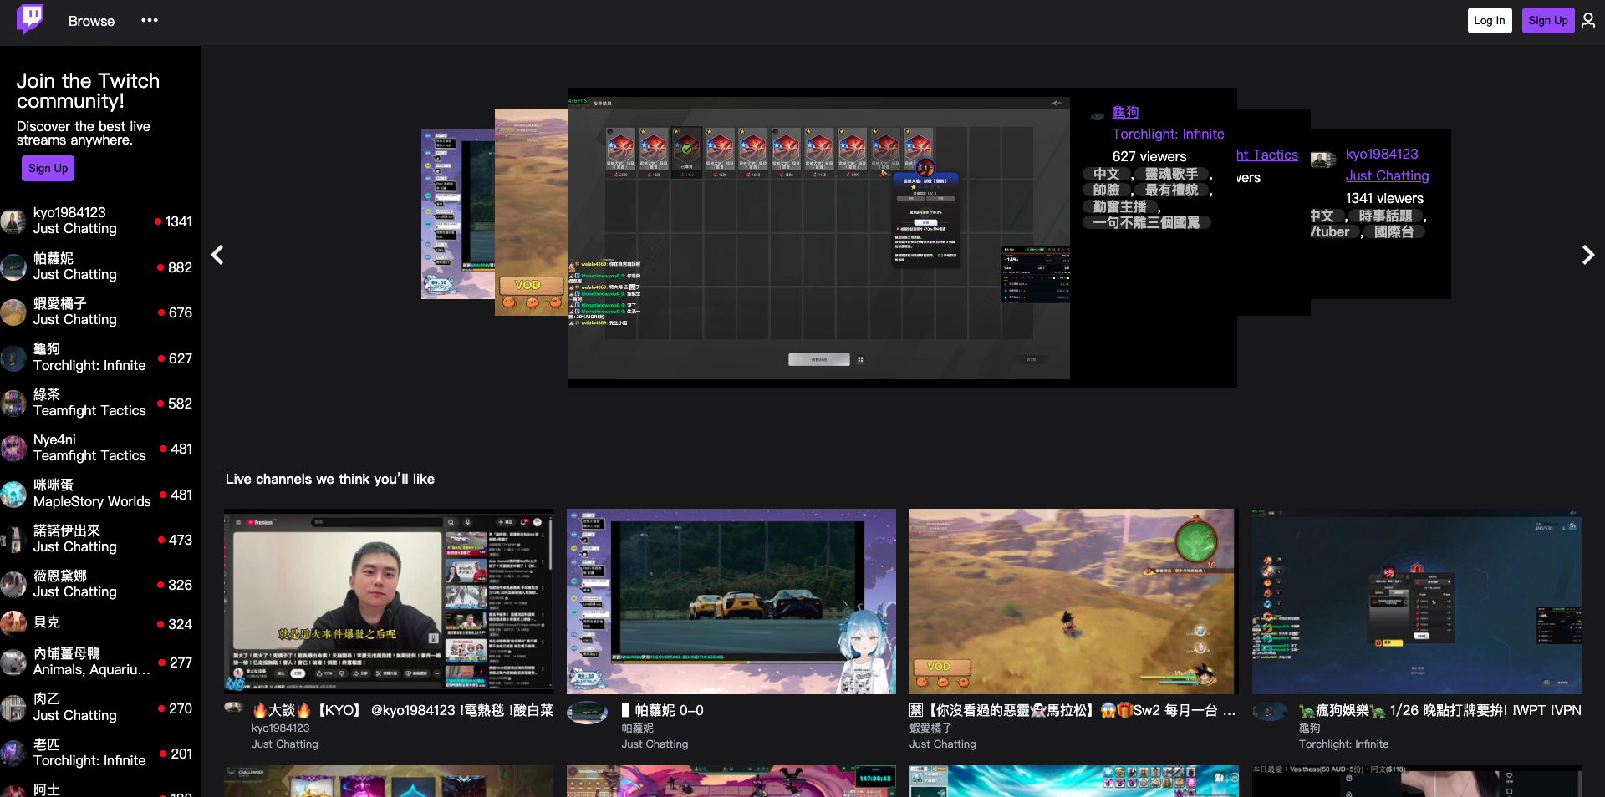Select the 中文 tag in carousel
The height and width of the screenshot is (797, 1605).
[1107, 174]
